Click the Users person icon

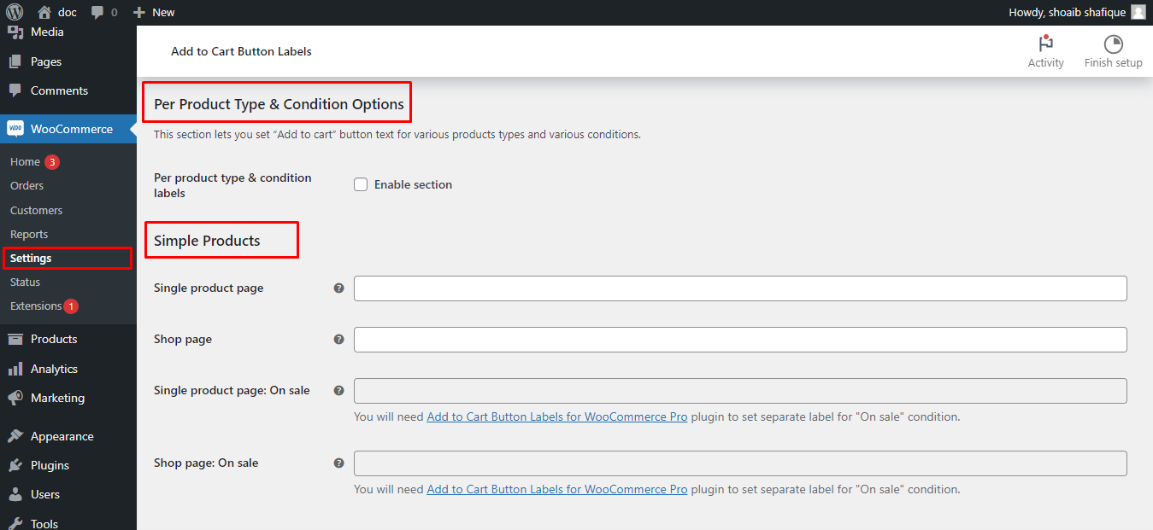click(x=15, y=494)
